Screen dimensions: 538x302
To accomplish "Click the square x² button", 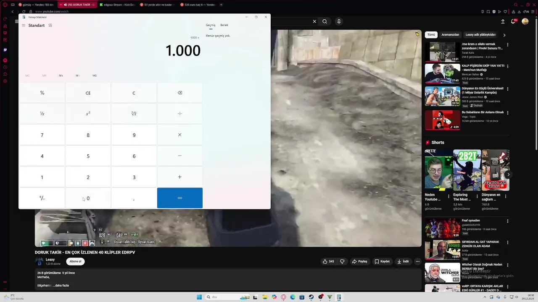I will [x=88, y=114].
